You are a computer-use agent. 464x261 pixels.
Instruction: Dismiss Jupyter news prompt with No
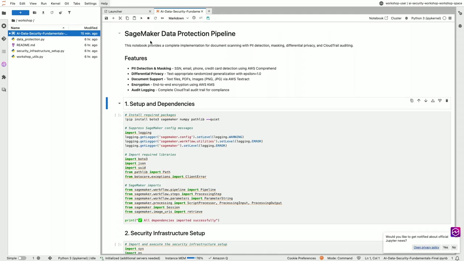coord(454,247)
